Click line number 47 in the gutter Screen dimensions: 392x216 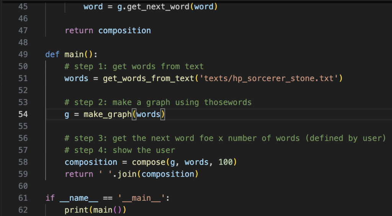pyautogui.click(x=23, y=31)
